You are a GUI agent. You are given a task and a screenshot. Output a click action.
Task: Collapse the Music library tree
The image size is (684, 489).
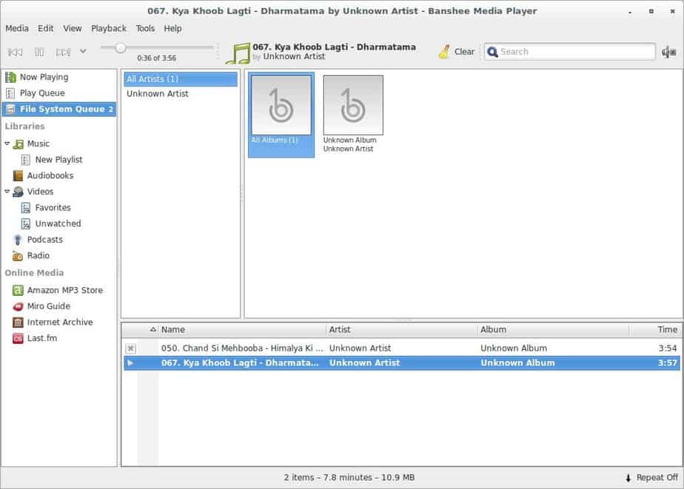[7, 144]
